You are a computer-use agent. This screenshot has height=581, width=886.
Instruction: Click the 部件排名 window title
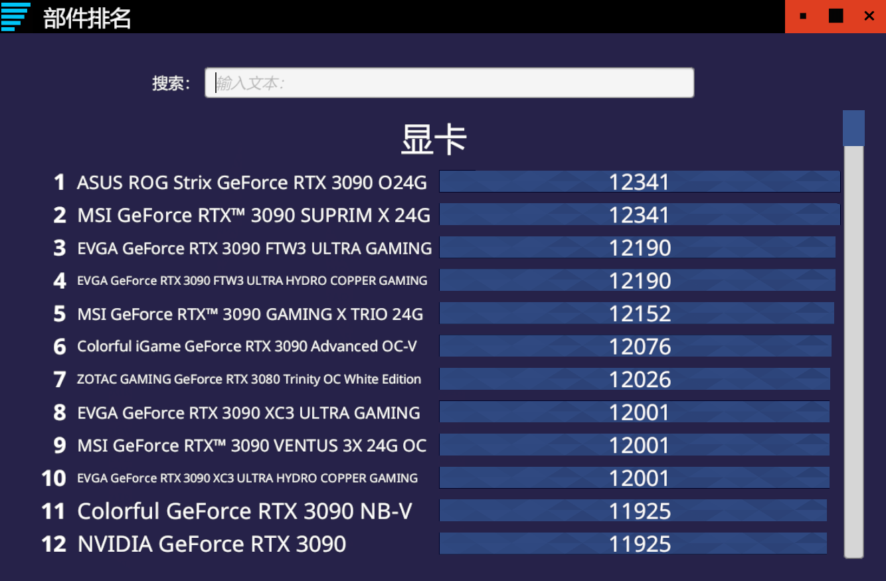pos(87,17)
